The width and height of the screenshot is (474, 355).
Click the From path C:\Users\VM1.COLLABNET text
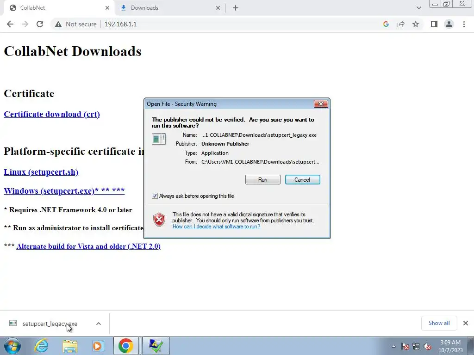tap(260, 162)
